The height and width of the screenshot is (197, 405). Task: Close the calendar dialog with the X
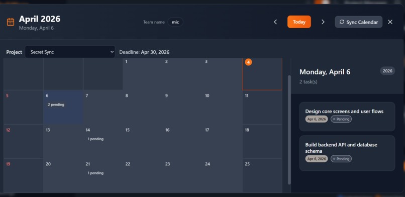click(390, 22)
